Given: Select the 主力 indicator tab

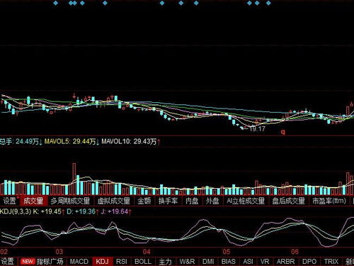Looking at the screenshot, I should [165, 261].
